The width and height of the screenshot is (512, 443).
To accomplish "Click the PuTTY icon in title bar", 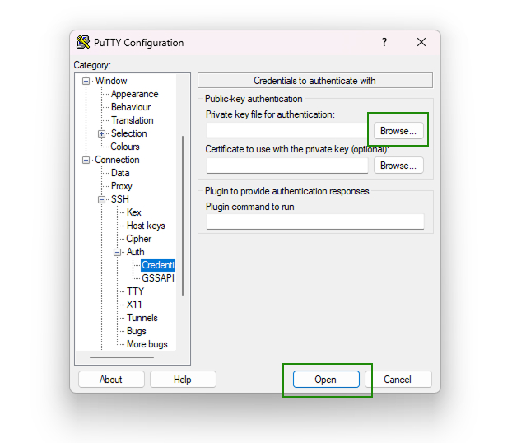I will point(83,43).
